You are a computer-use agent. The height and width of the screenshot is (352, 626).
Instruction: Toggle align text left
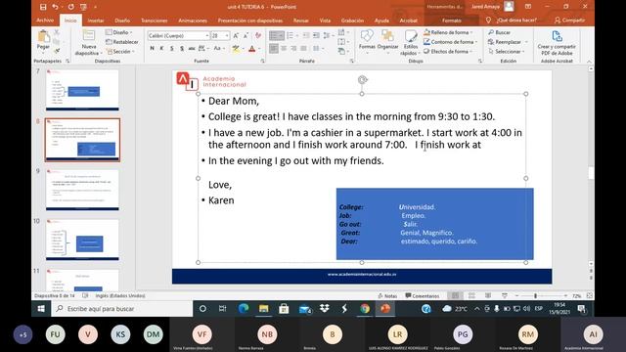click(x=274, y=48)
